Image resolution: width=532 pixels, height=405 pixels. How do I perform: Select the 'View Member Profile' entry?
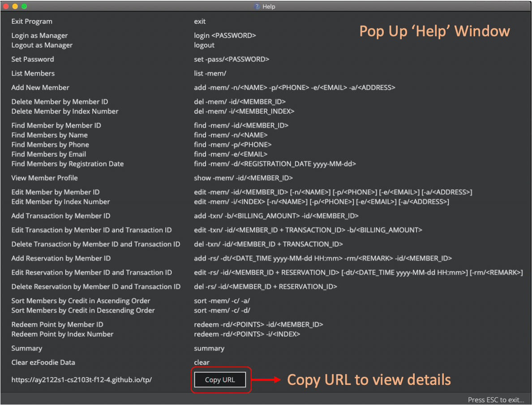pyautogui.click(x=45, y=178)
